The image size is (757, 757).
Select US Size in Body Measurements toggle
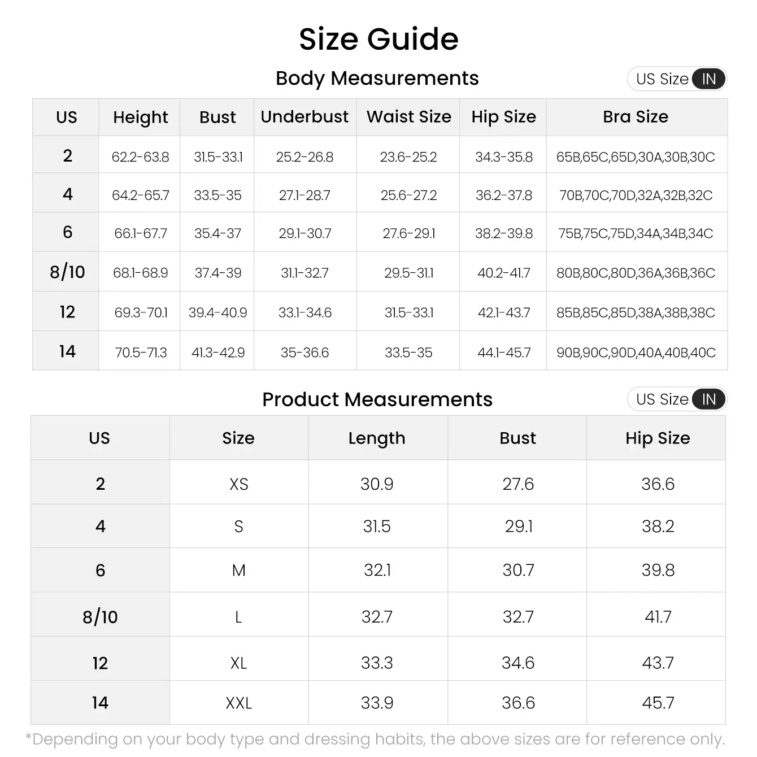pos(662,79)
